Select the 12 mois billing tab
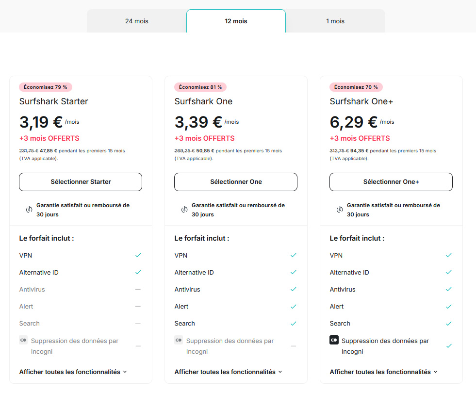The image size is (476, 393). 236,21
